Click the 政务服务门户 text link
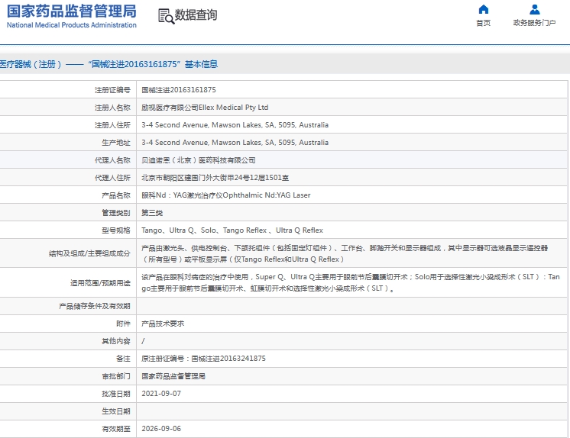The image size is (570, 438). click(534, 23)
